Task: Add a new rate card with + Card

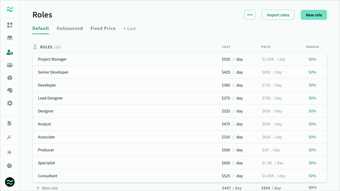Action: coord(129,29)
